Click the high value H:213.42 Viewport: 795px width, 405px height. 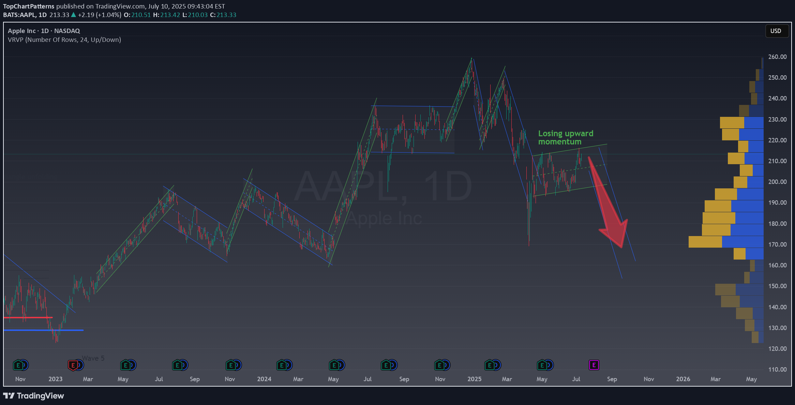[x=166, y=15]
